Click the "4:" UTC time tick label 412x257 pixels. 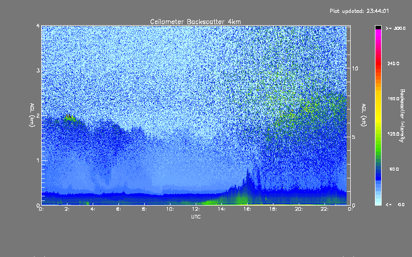click(x=93, y=209)
